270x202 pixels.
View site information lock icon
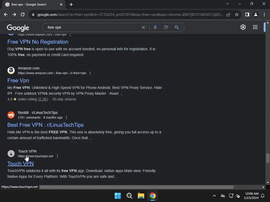click(33, 15)
